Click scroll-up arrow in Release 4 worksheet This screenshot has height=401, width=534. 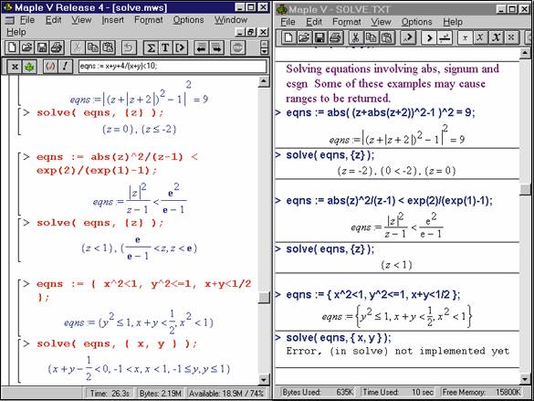[264, 82]
